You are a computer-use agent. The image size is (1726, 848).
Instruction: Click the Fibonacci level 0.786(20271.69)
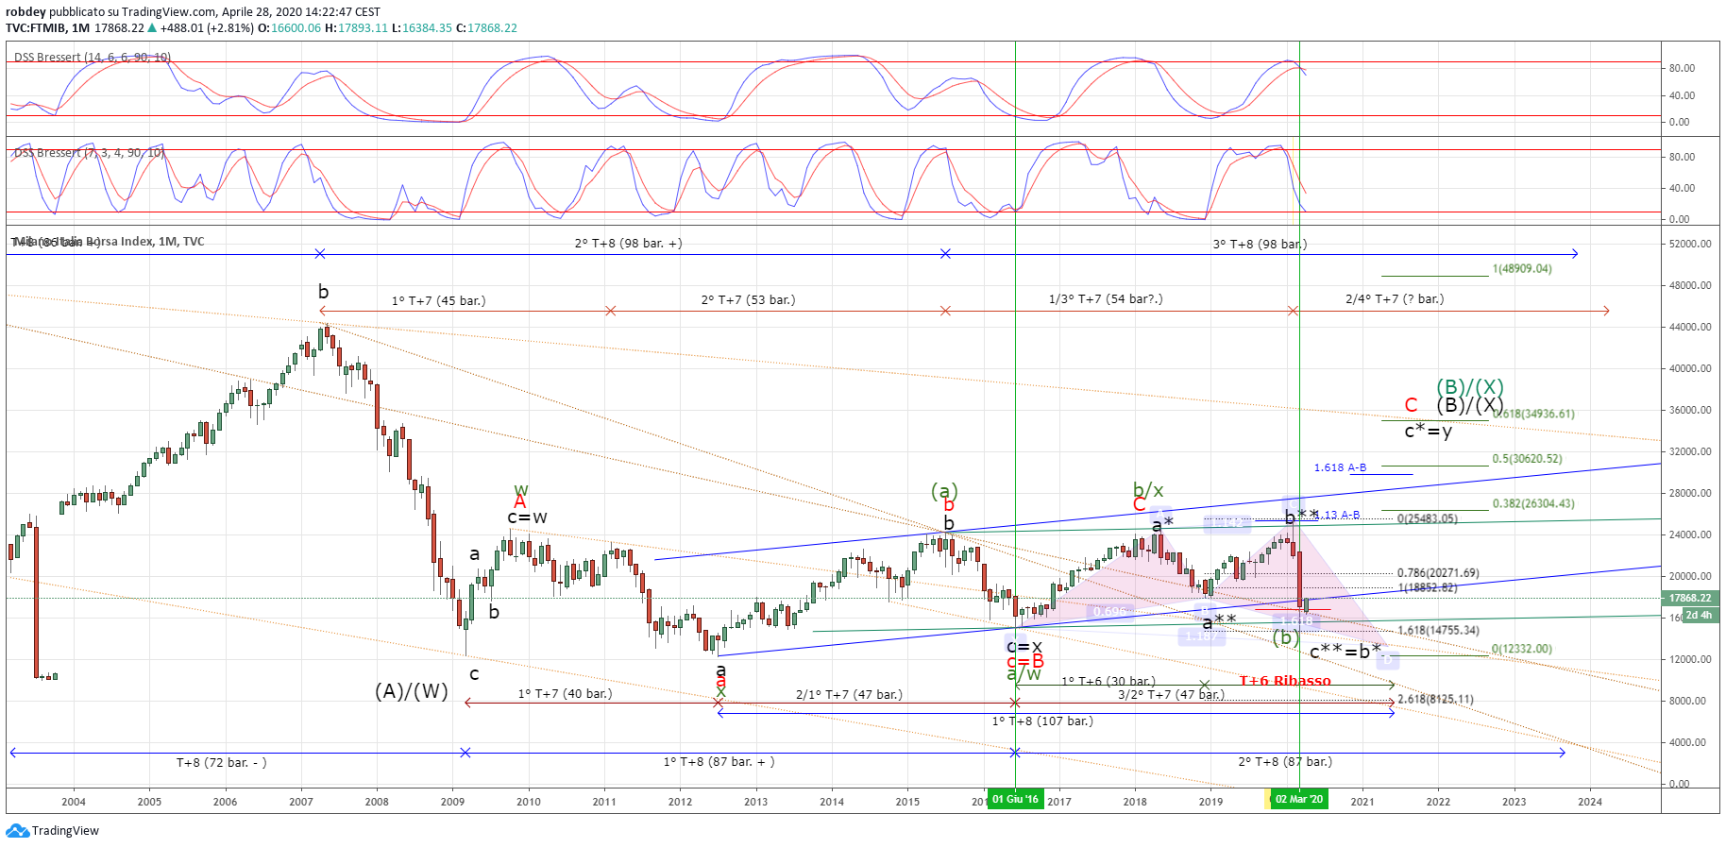(x=1438, y=573)
